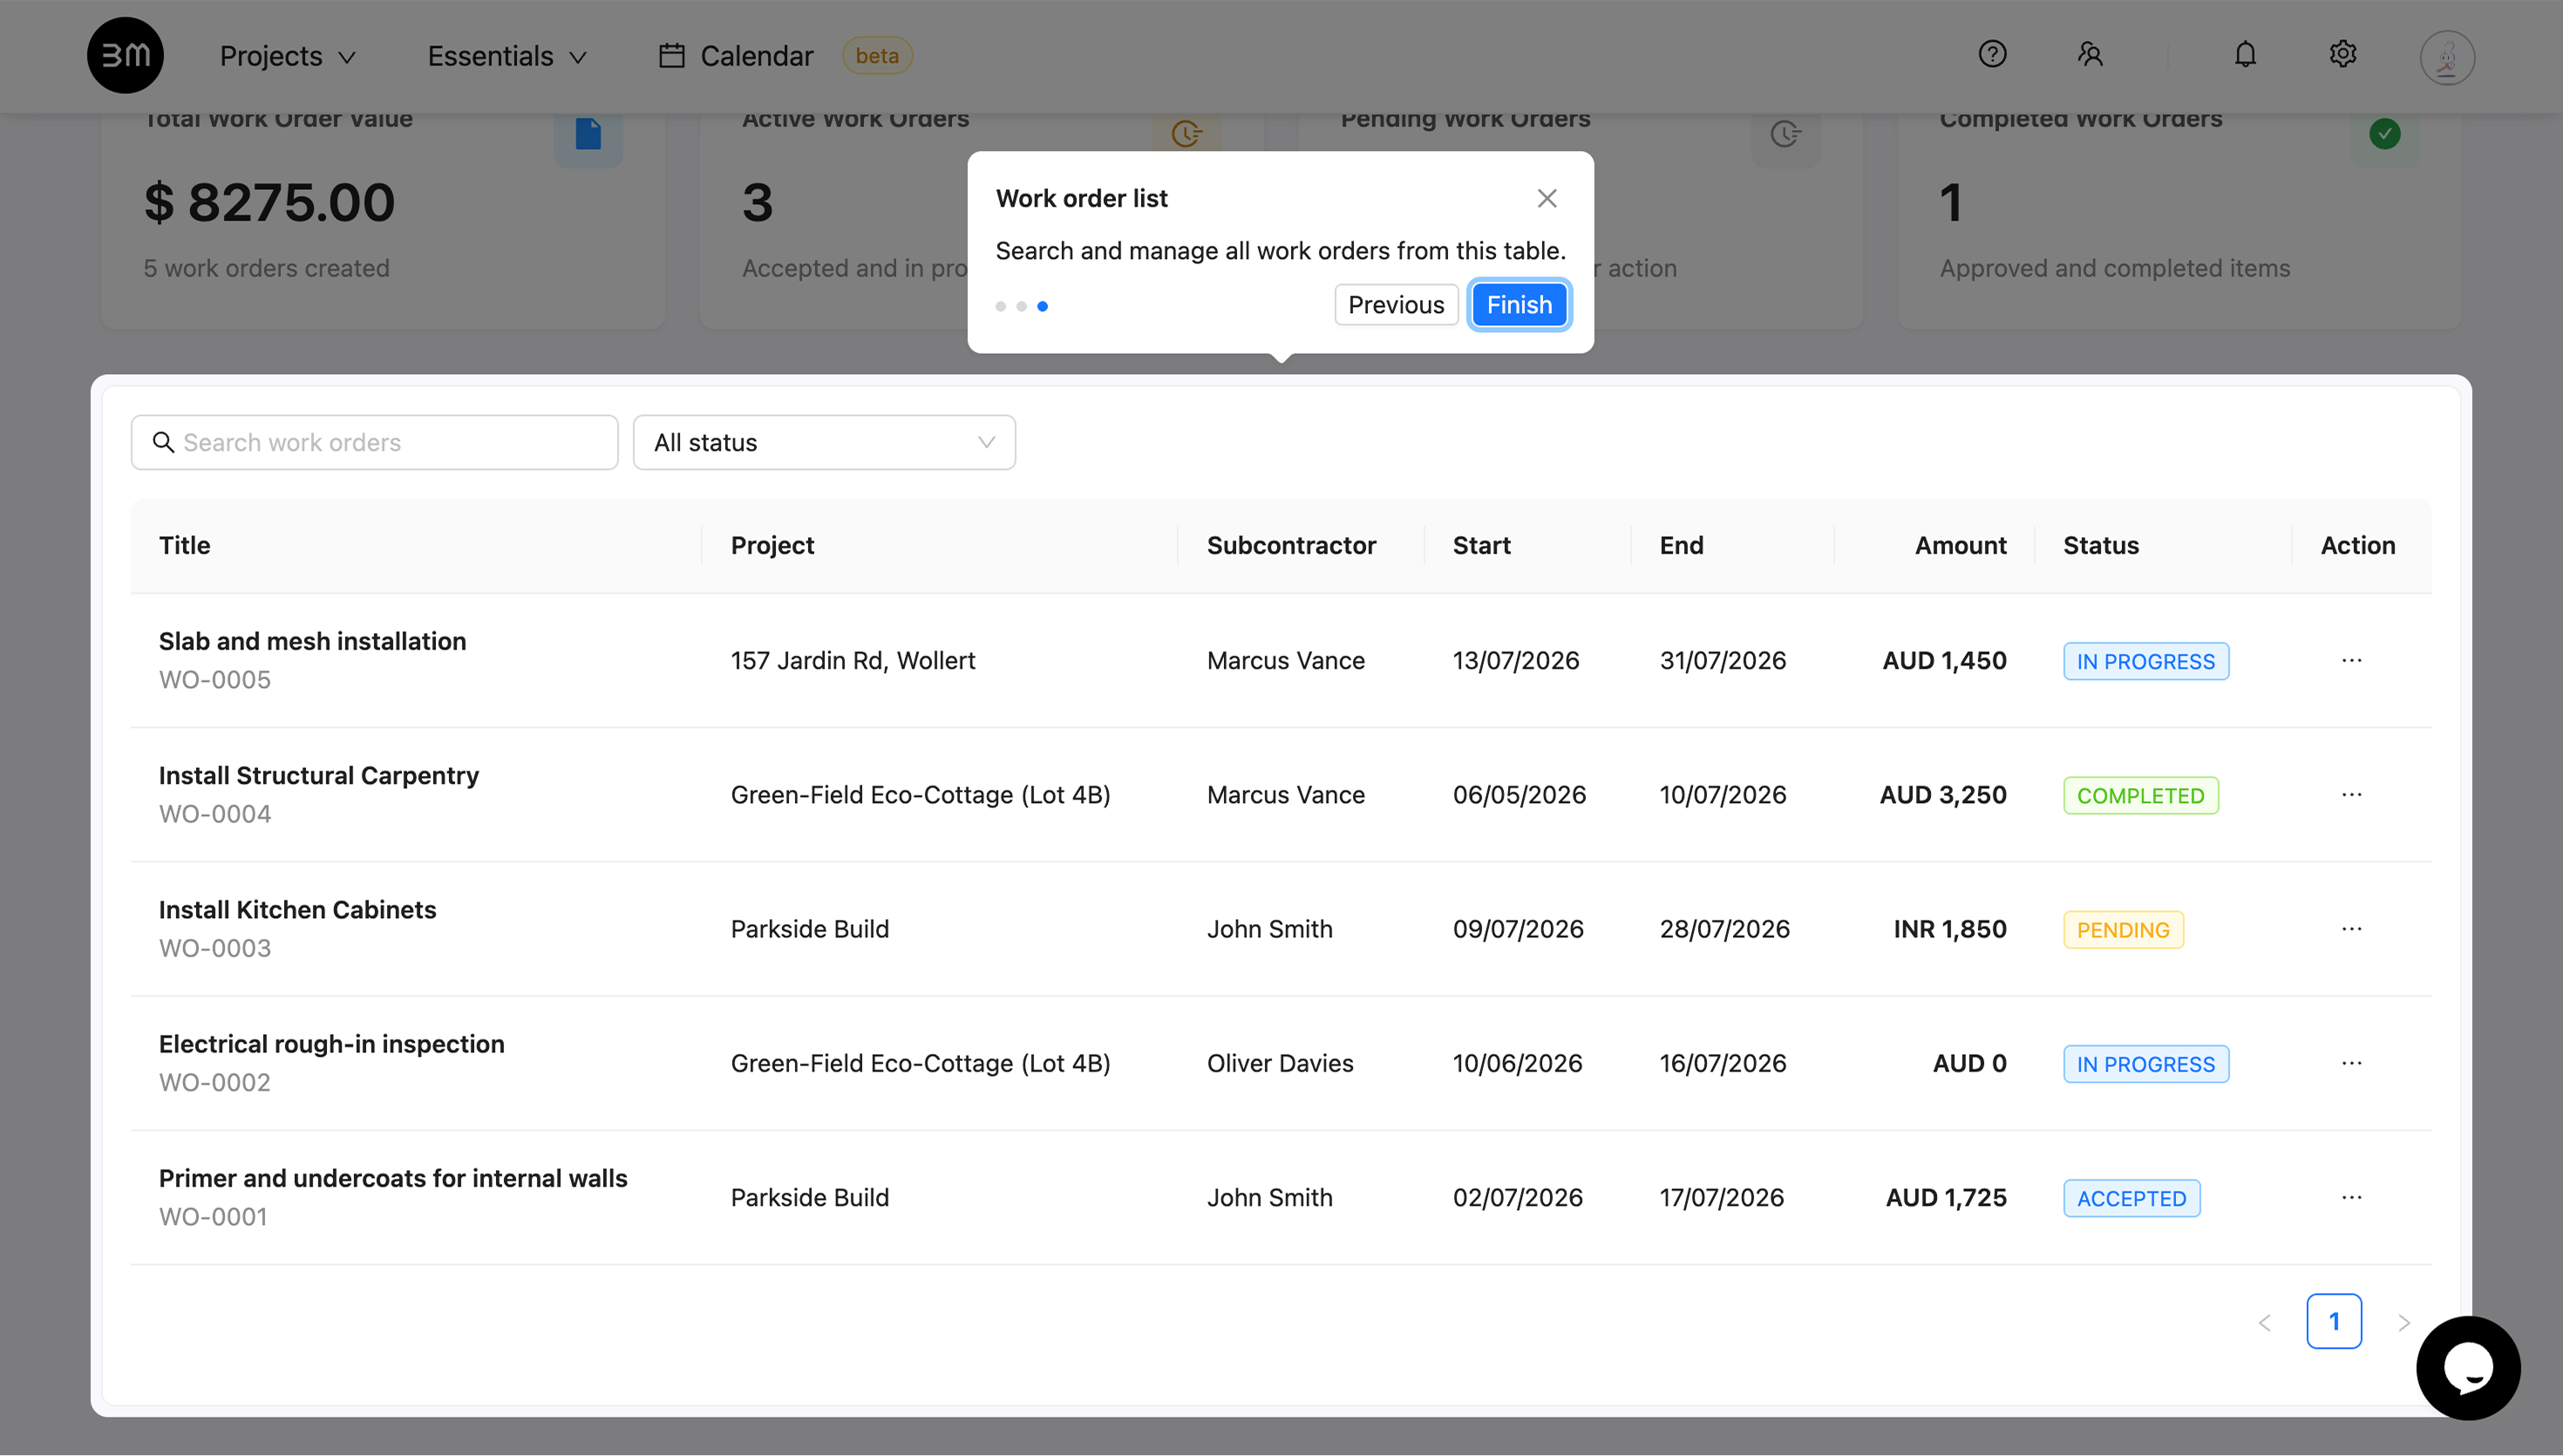
Task: Open actions menu for WO-0003
Action: point(2351,928)
